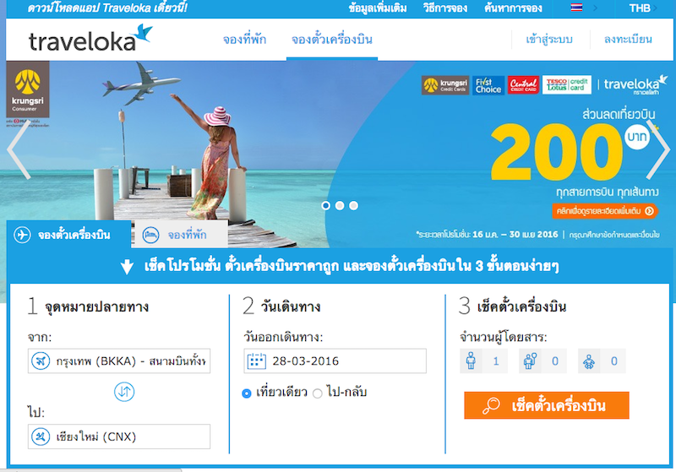Viewport: 676px width, 472px height.
Task: Click the child passenger icon
Action: click(531, 361)
